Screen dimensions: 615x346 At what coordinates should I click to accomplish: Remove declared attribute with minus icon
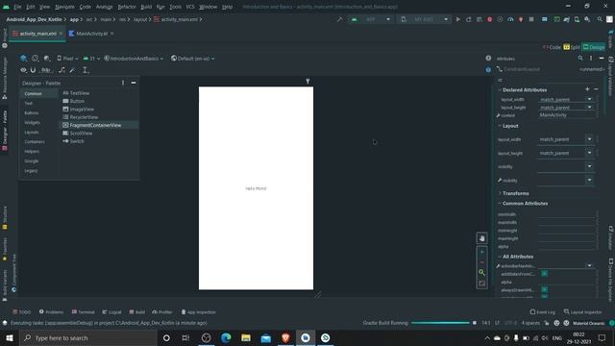(596, 89)
